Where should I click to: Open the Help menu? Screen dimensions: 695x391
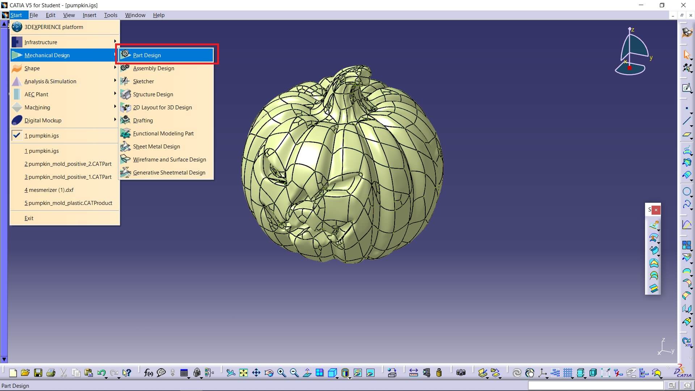(159, 15)
